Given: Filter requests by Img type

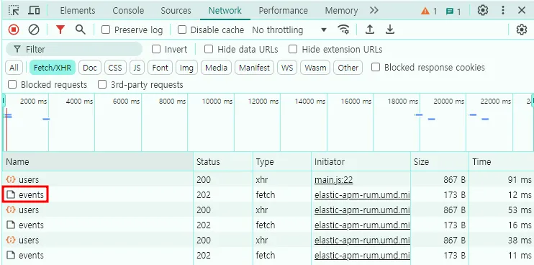Looking at the screenshot, I should point(186,68).
